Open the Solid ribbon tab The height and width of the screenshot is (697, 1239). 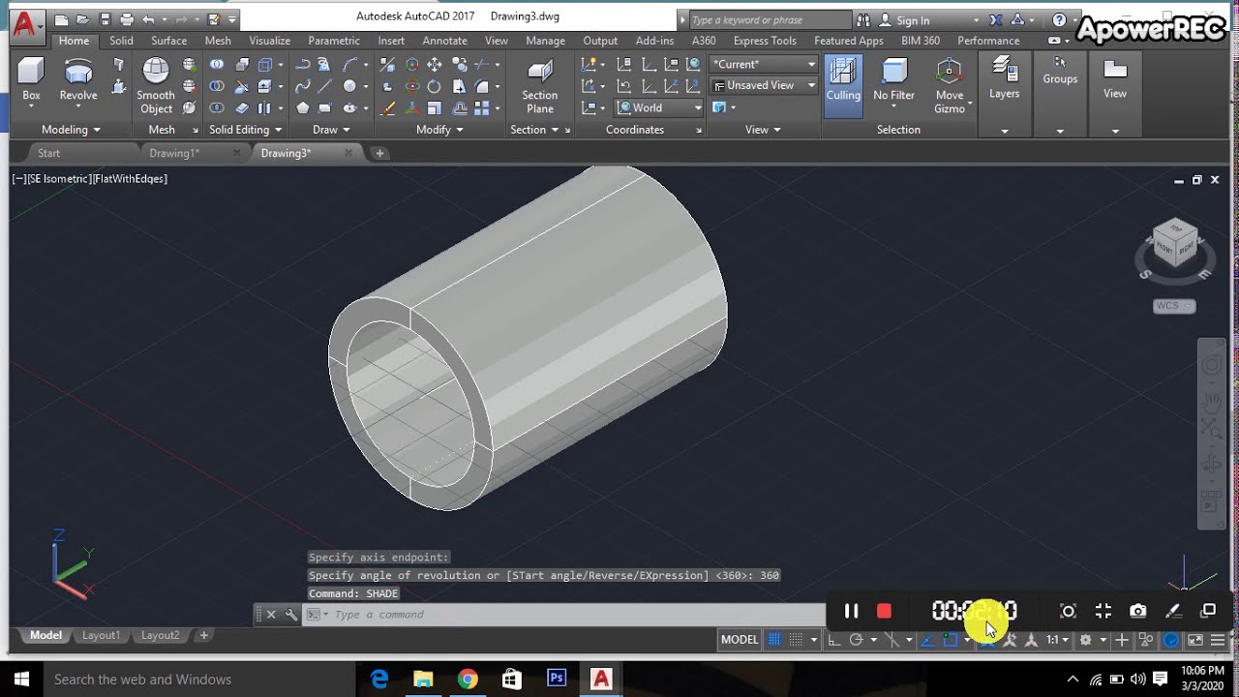(x=121, y=41)
